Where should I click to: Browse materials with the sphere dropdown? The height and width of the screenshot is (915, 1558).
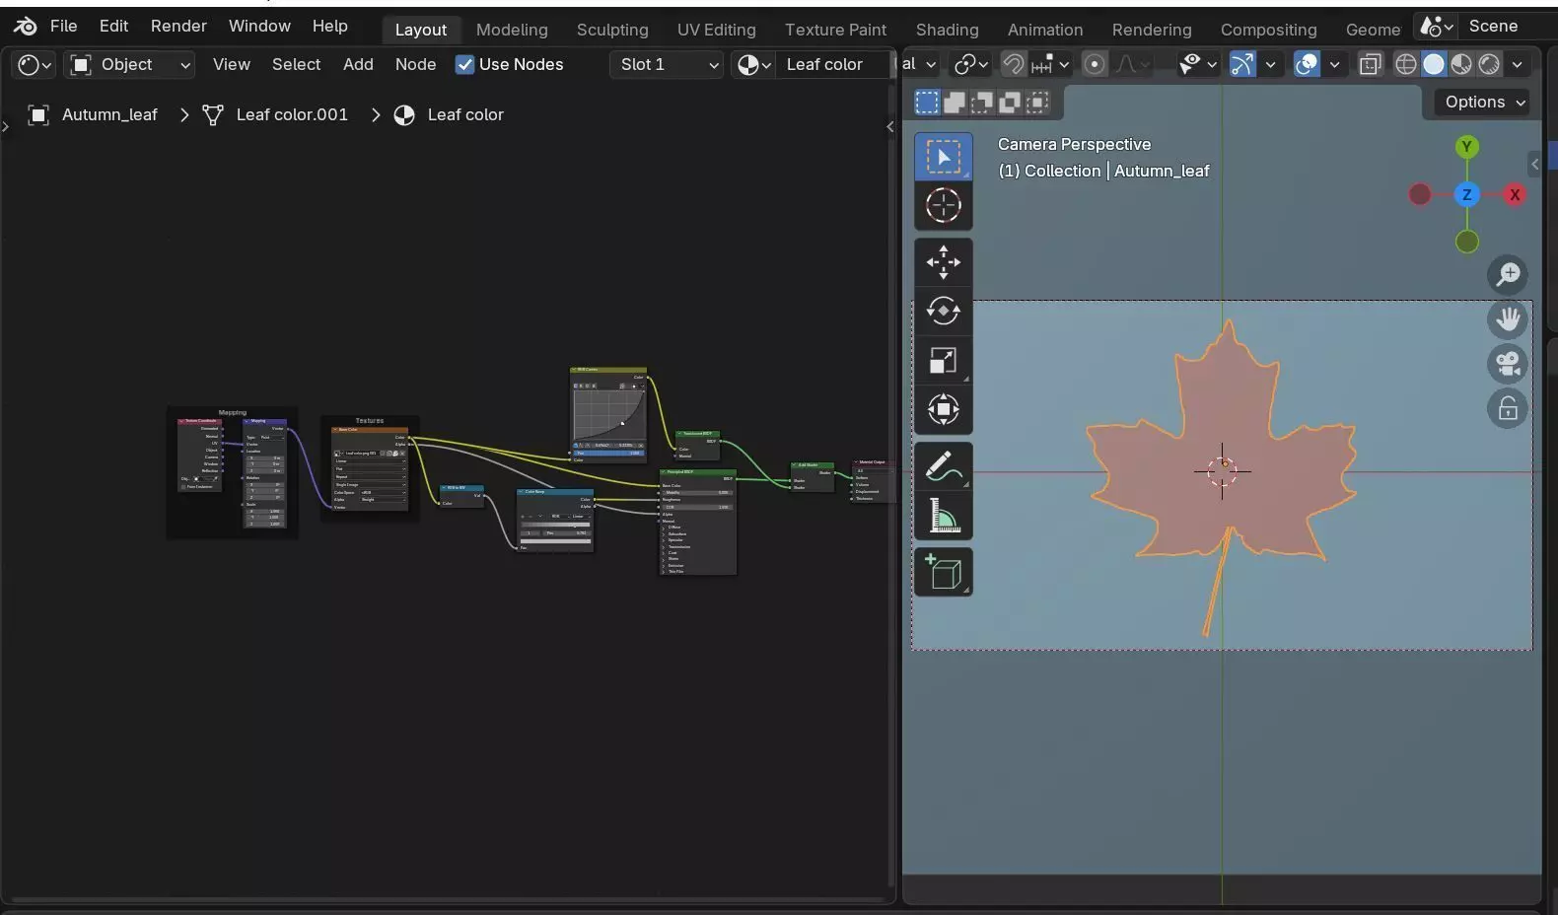(x=754, y=65)
